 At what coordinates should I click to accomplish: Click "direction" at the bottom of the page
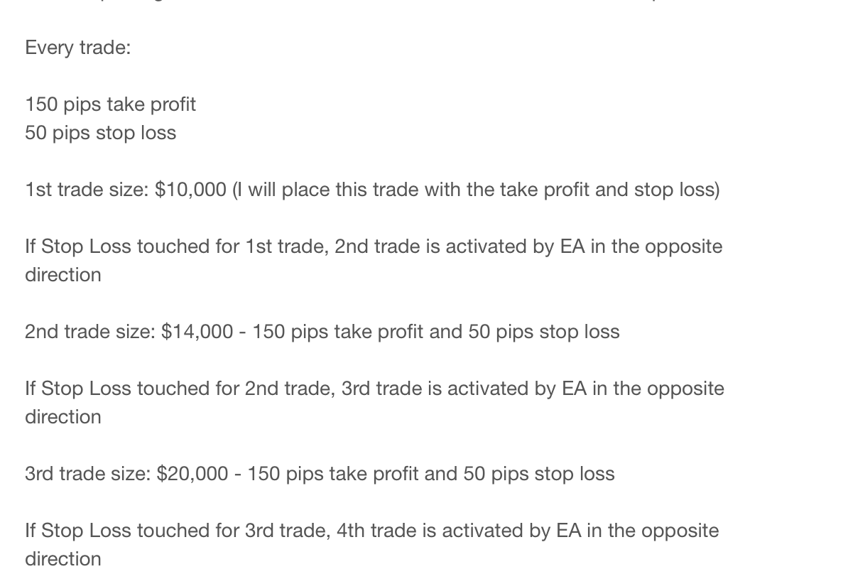pos(62,559)
